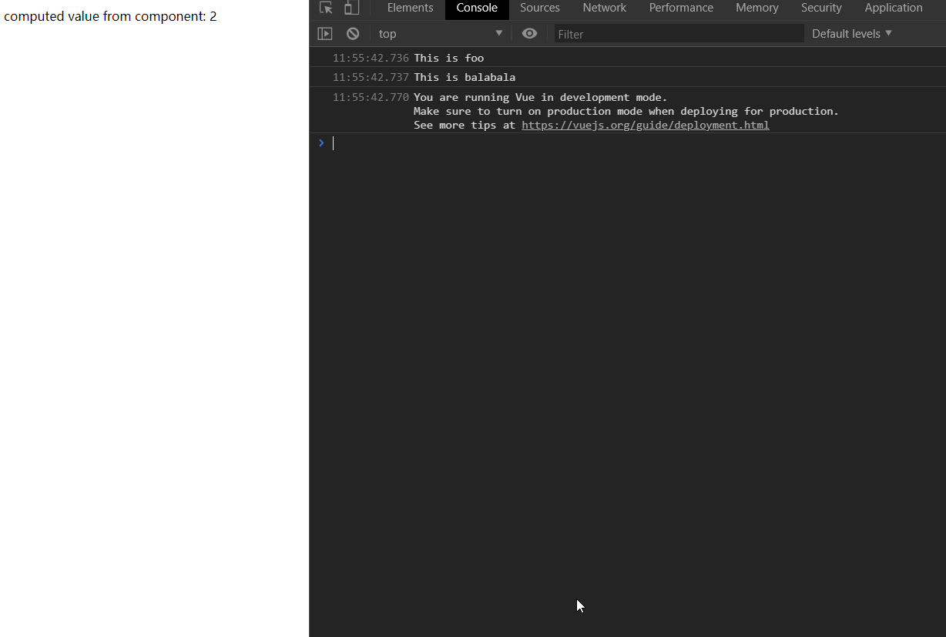Follow the vuejs.org deployment guide link
This screenshot has height=637, width=946.
tap(645, 126)
